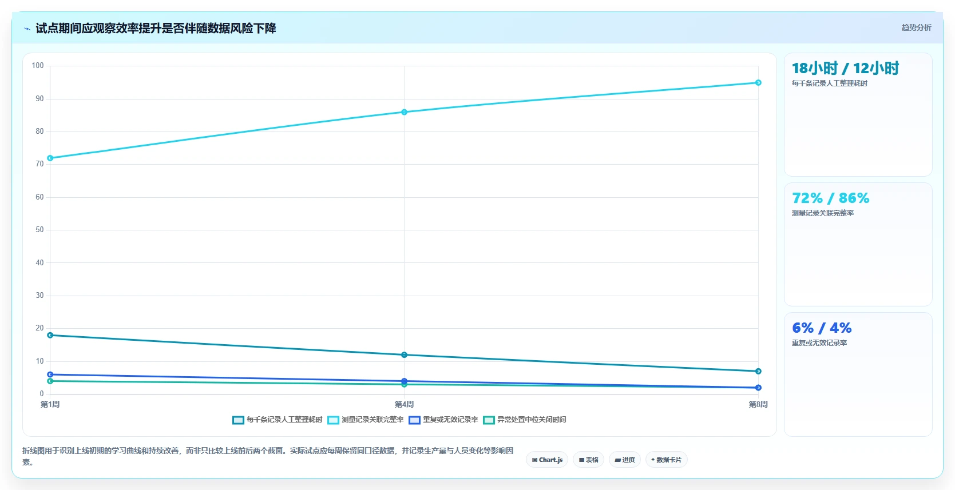The width and height of the screenshot is (955, 490).
Task: Click the 进度 tag chip
Action: tap(625, 460)
